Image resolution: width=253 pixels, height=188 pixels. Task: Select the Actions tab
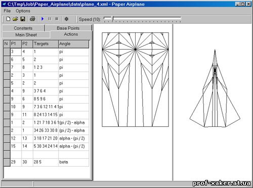[71, 34]
